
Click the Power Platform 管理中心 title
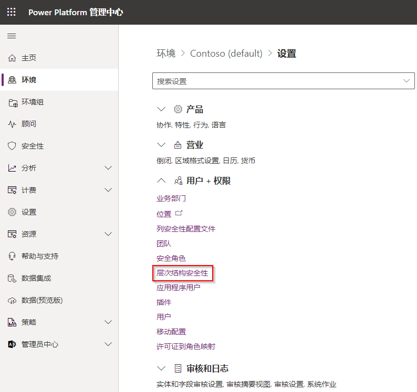click(76, 12)
